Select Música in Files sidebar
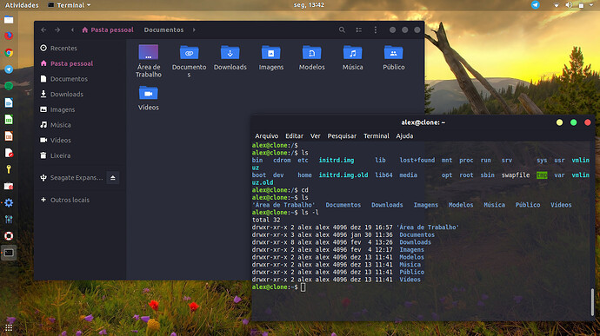 (x=80, y=125)
